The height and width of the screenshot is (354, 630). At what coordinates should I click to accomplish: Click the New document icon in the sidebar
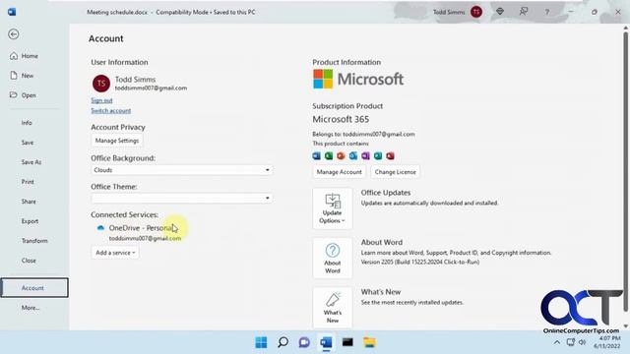(x=14, y=75)
